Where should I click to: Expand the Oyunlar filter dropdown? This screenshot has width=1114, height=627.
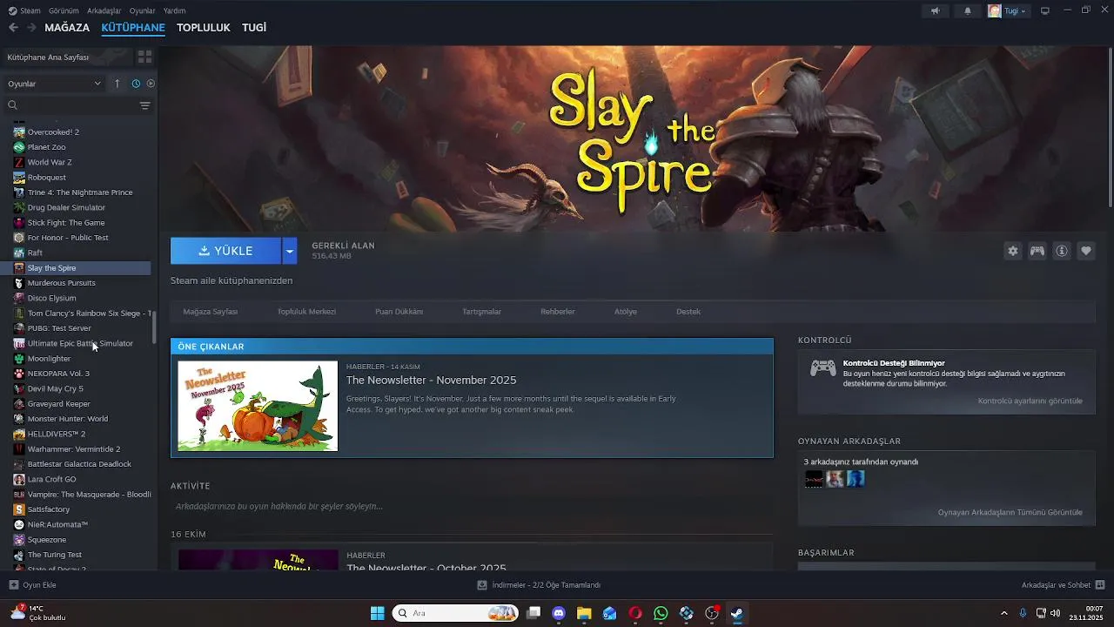pos(54,84)
